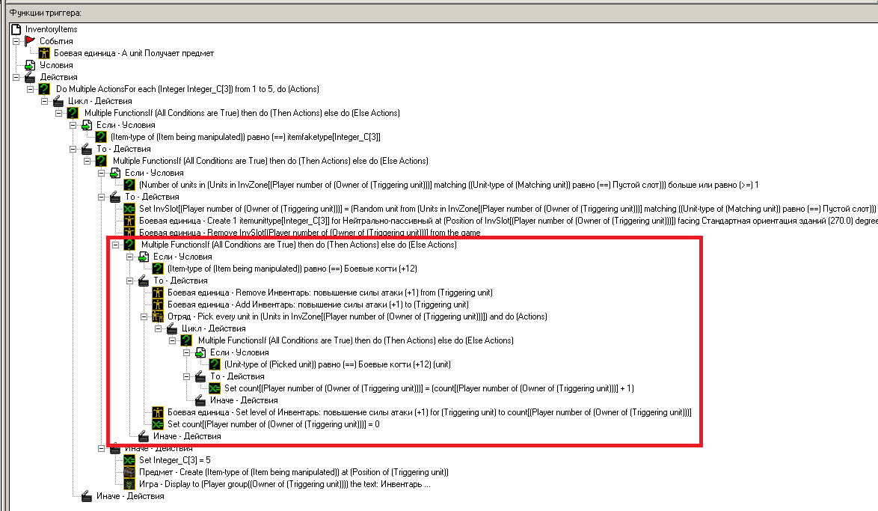Select the icon of 'A unit Получает предмет' event

point(44,53)
